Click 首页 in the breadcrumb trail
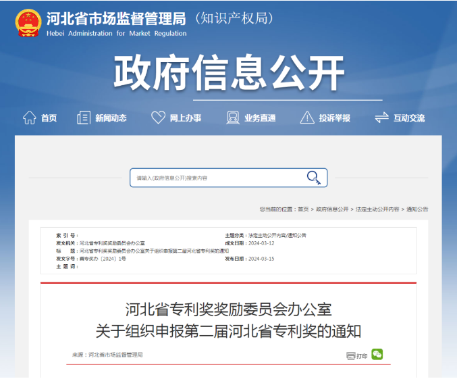This screenshot has width=457, height=379. 303,209
